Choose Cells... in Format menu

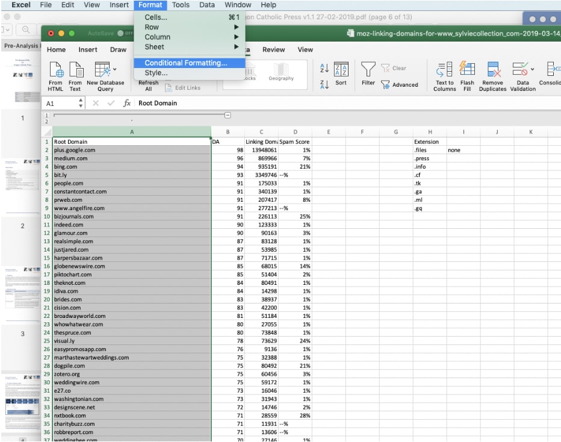coord(189,17)
